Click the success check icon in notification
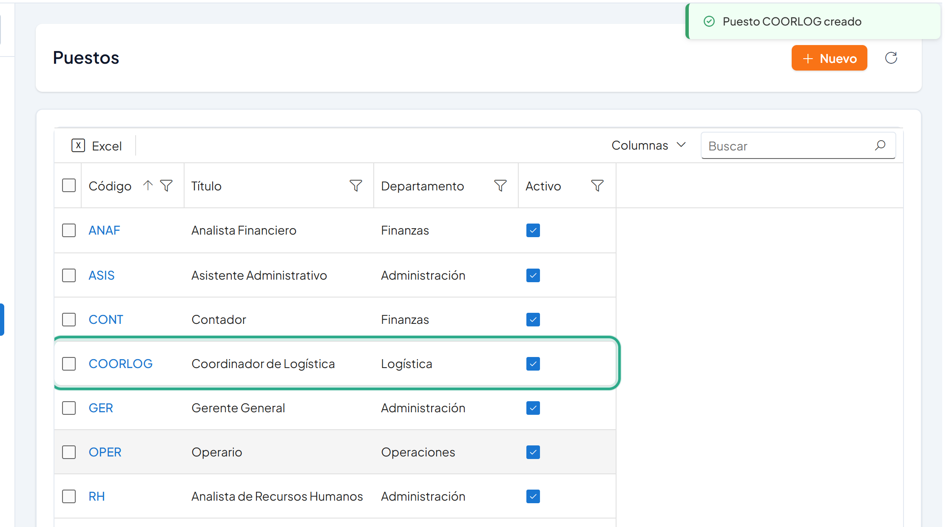949x527 pixels. click(709, 21)
